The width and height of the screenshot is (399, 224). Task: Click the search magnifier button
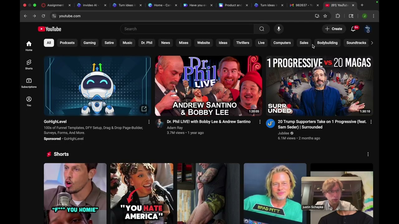[262, 29]
